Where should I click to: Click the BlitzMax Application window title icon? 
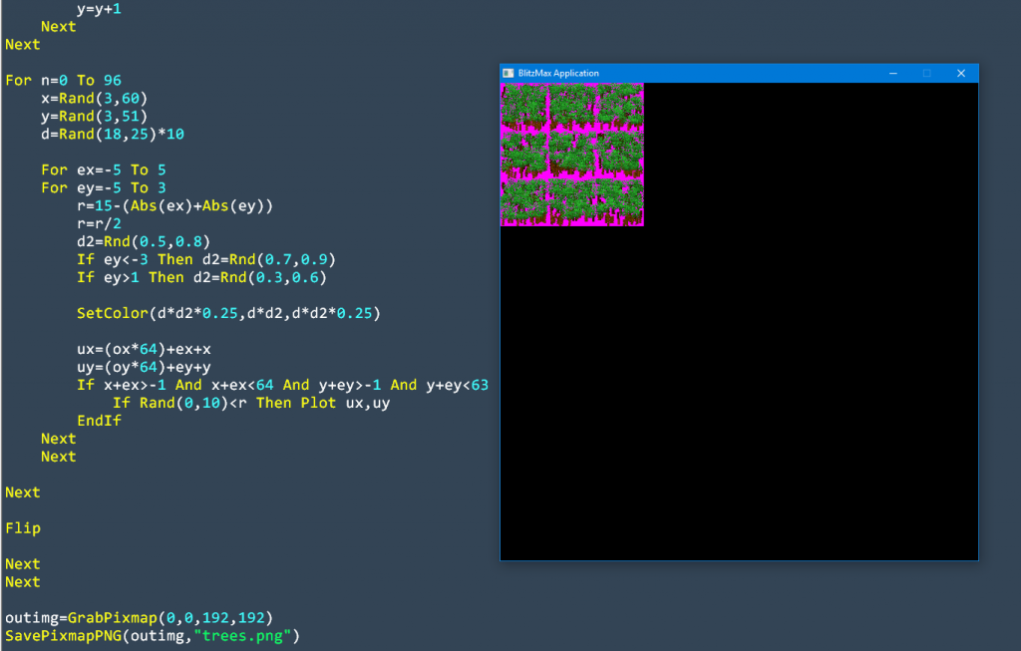[x=509, y=73]
